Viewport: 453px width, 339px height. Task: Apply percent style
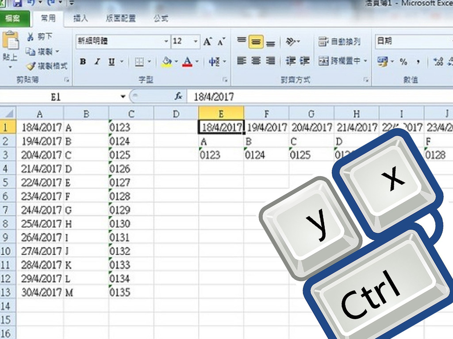tap(403, 61)
